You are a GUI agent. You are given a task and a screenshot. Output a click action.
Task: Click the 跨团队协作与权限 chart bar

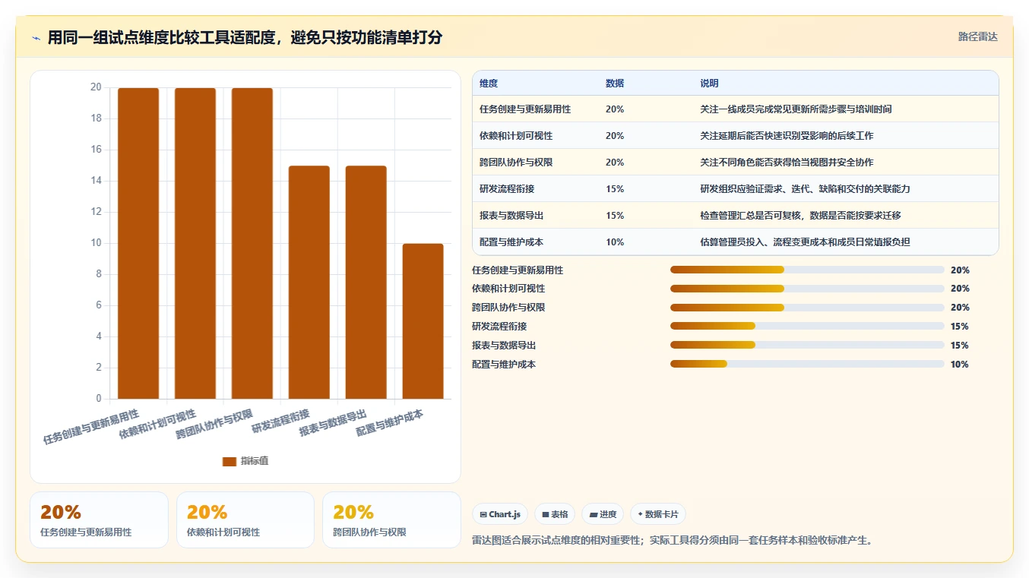(252, 243)
